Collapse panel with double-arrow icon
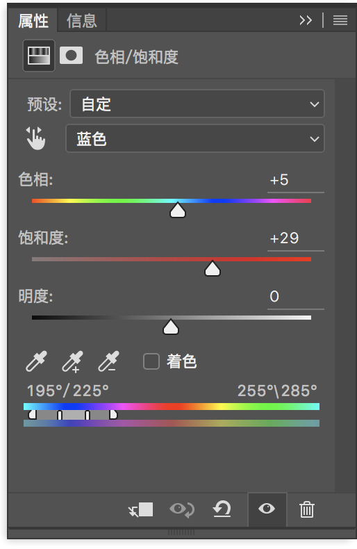This screenshot has height=549, width=357. [306, 20]
